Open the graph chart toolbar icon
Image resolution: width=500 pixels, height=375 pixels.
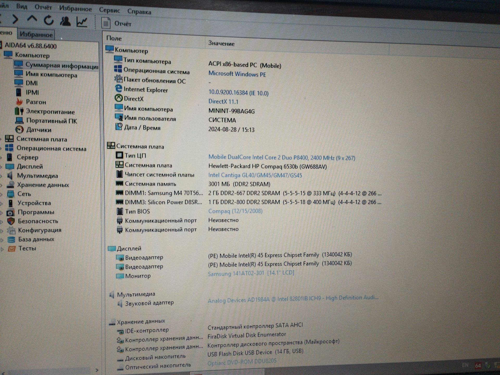point(82,22)
